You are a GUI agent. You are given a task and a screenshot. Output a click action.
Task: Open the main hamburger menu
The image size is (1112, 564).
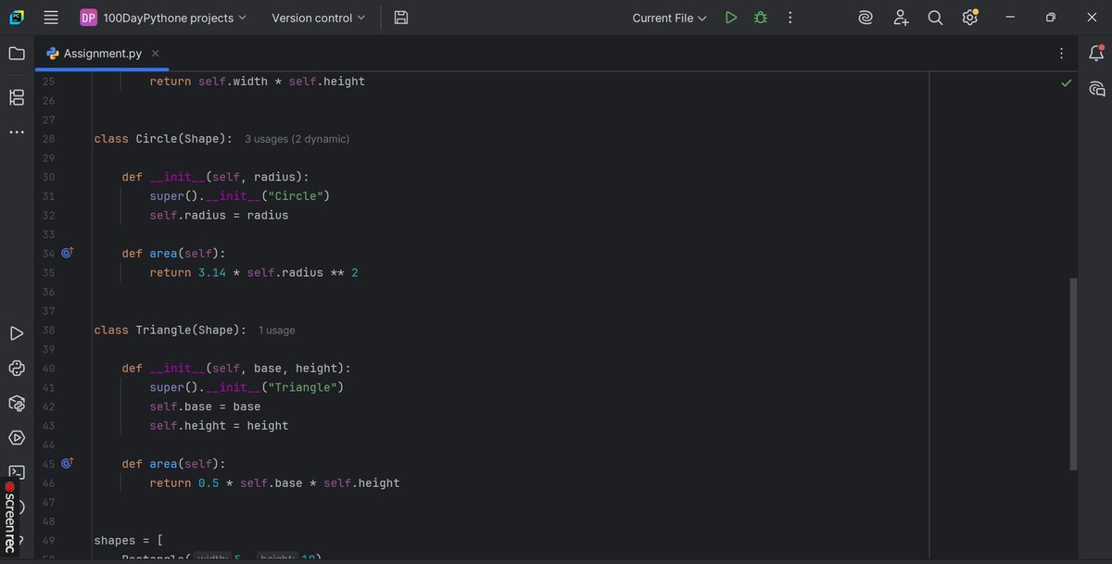[x=51, y=18]
